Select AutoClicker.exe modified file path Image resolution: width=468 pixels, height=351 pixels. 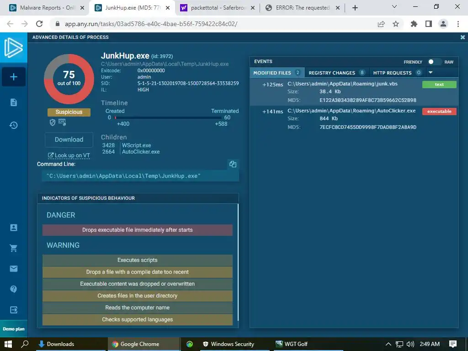[x=351, y=111]
